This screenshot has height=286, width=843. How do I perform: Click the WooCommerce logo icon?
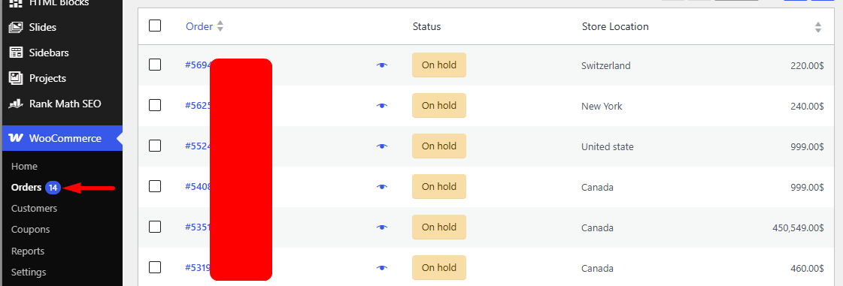coord(16,138)
